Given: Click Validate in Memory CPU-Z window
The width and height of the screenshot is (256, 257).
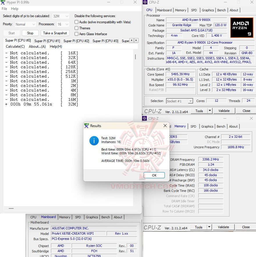Looking at the screenshot, I should tap(223, 227).
